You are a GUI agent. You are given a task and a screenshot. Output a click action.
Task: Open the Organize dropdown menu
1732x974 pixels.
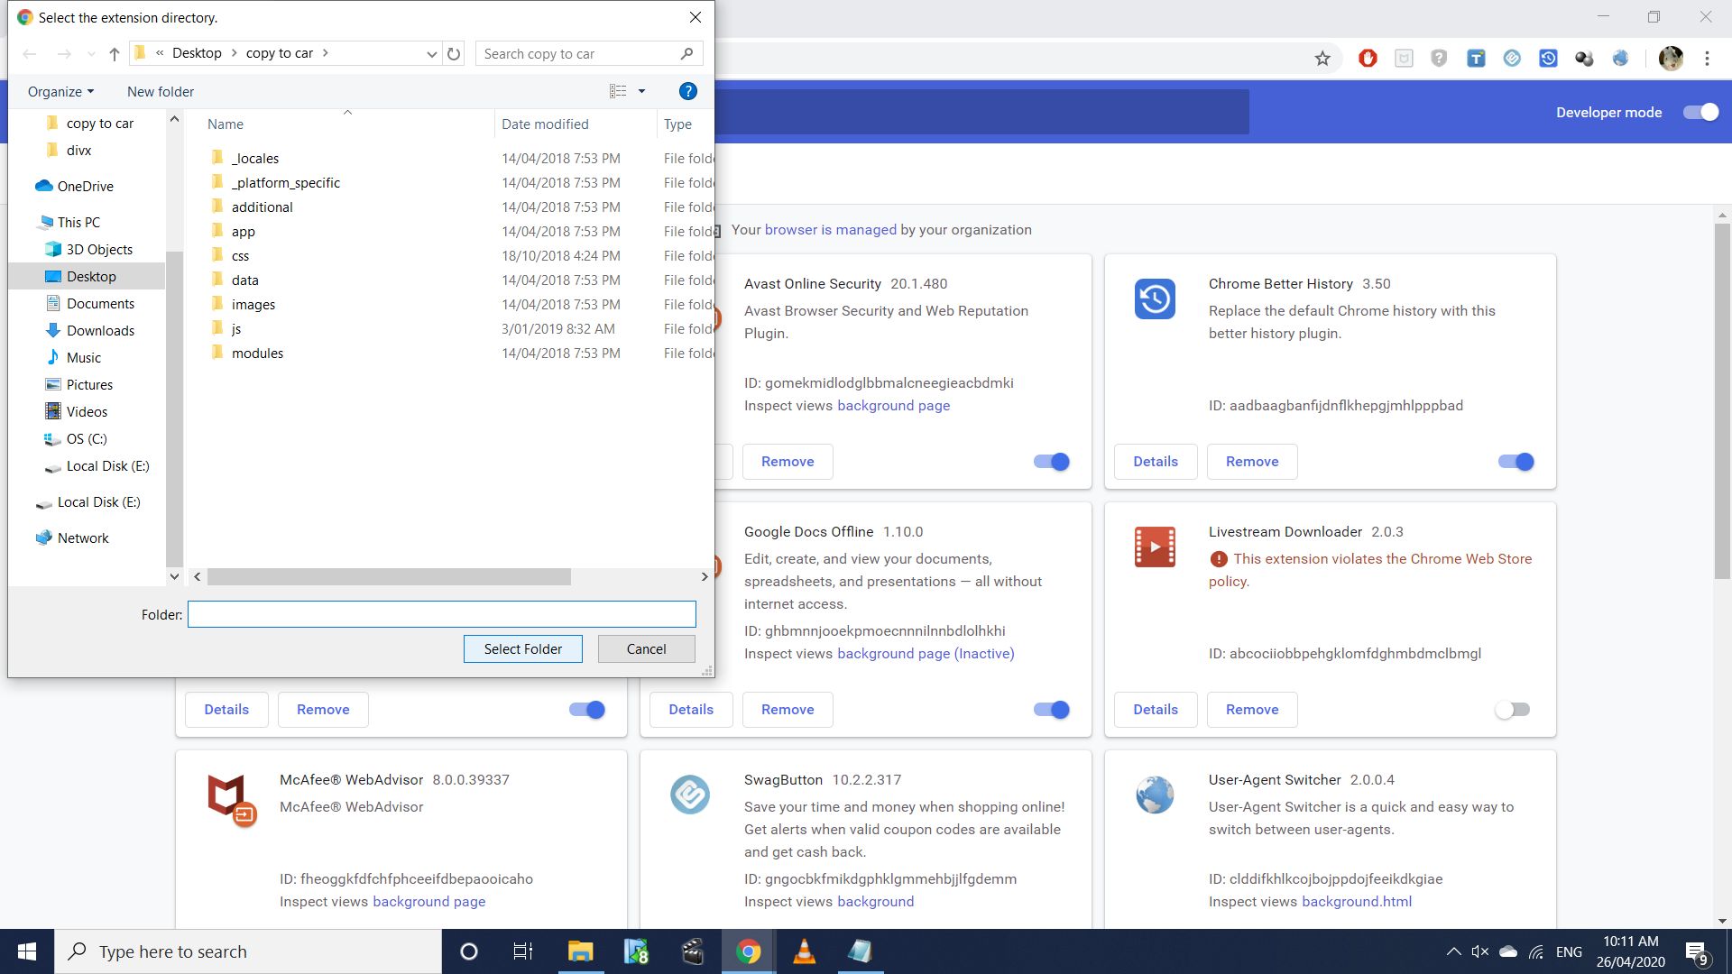tap(60, 91)
